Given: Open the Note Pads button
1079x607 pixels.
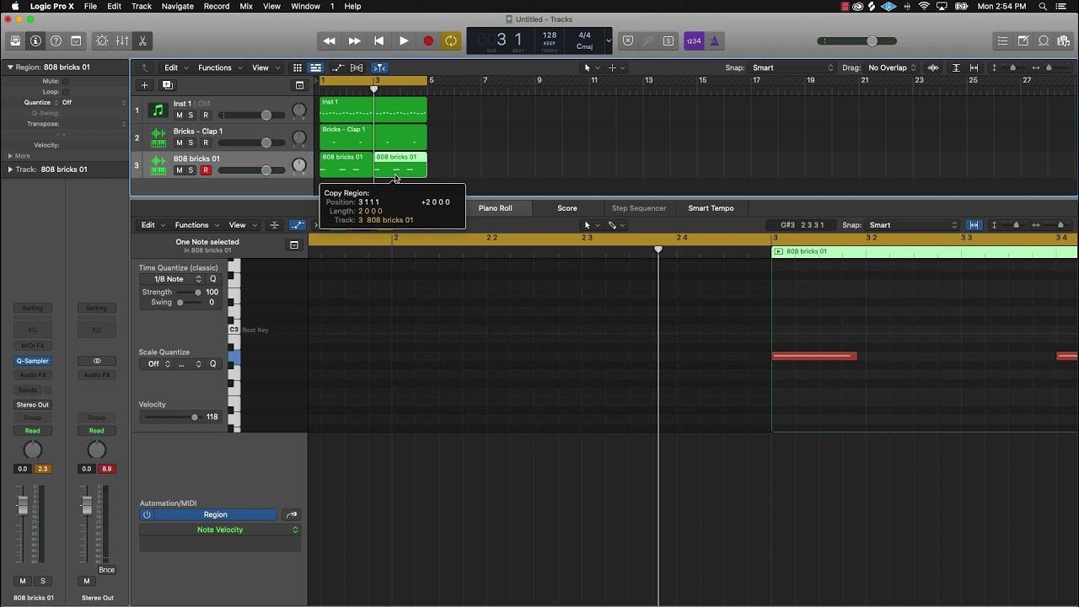Looking at the screenshot, I should point(1023,40).
